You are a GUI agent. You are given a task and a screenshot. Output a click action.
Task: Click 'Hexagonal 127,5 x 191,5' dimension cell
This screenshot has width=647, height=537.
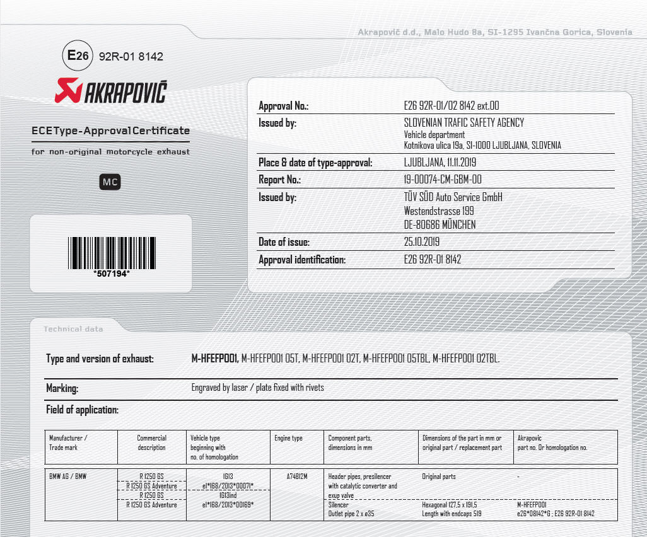(450, 504)
